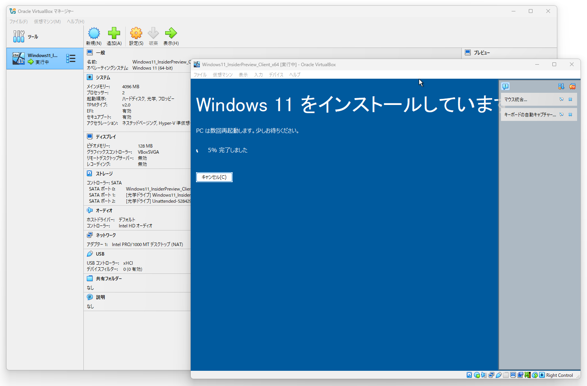
Task: Click the 一般 section icon
Action: [90, 52]
